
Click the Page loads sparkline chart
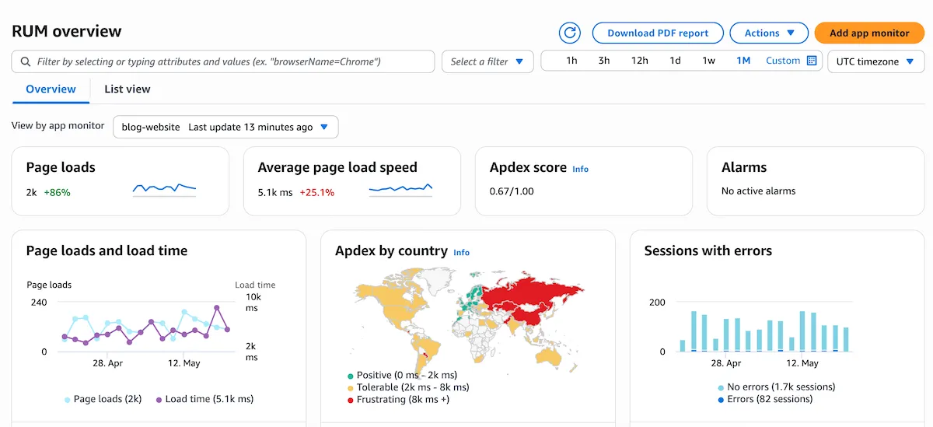pos(164,189)
